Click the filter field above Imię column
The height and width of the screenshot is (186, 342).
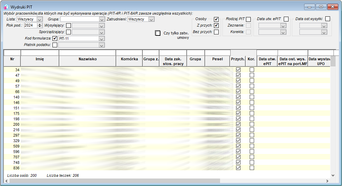coord(40,53)
